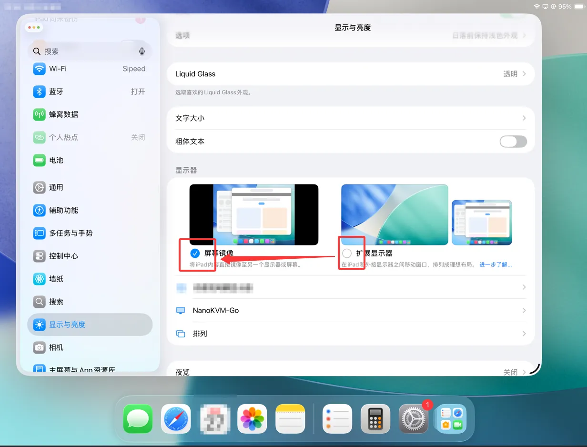The image size is (587, 447).
Task: Open NanoKVM-Go display row chevron
Action: pos(524,310)
